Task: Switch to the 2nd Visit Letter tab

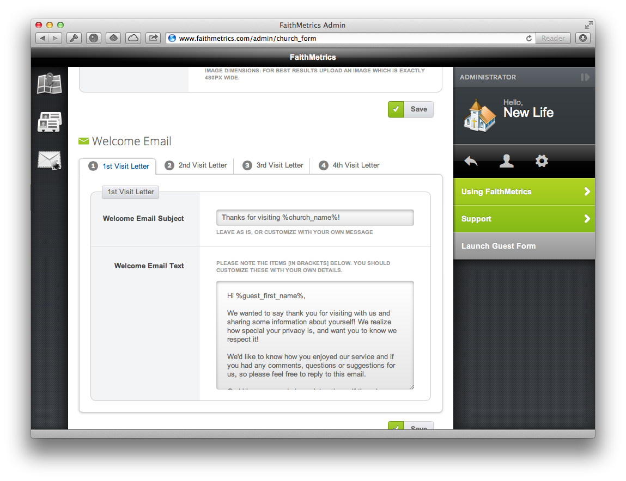Action: tap(196, 165)
